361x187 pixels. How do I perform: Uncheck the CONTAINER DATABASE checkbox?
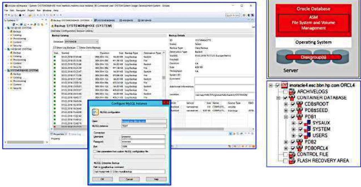tap(285, 98)
